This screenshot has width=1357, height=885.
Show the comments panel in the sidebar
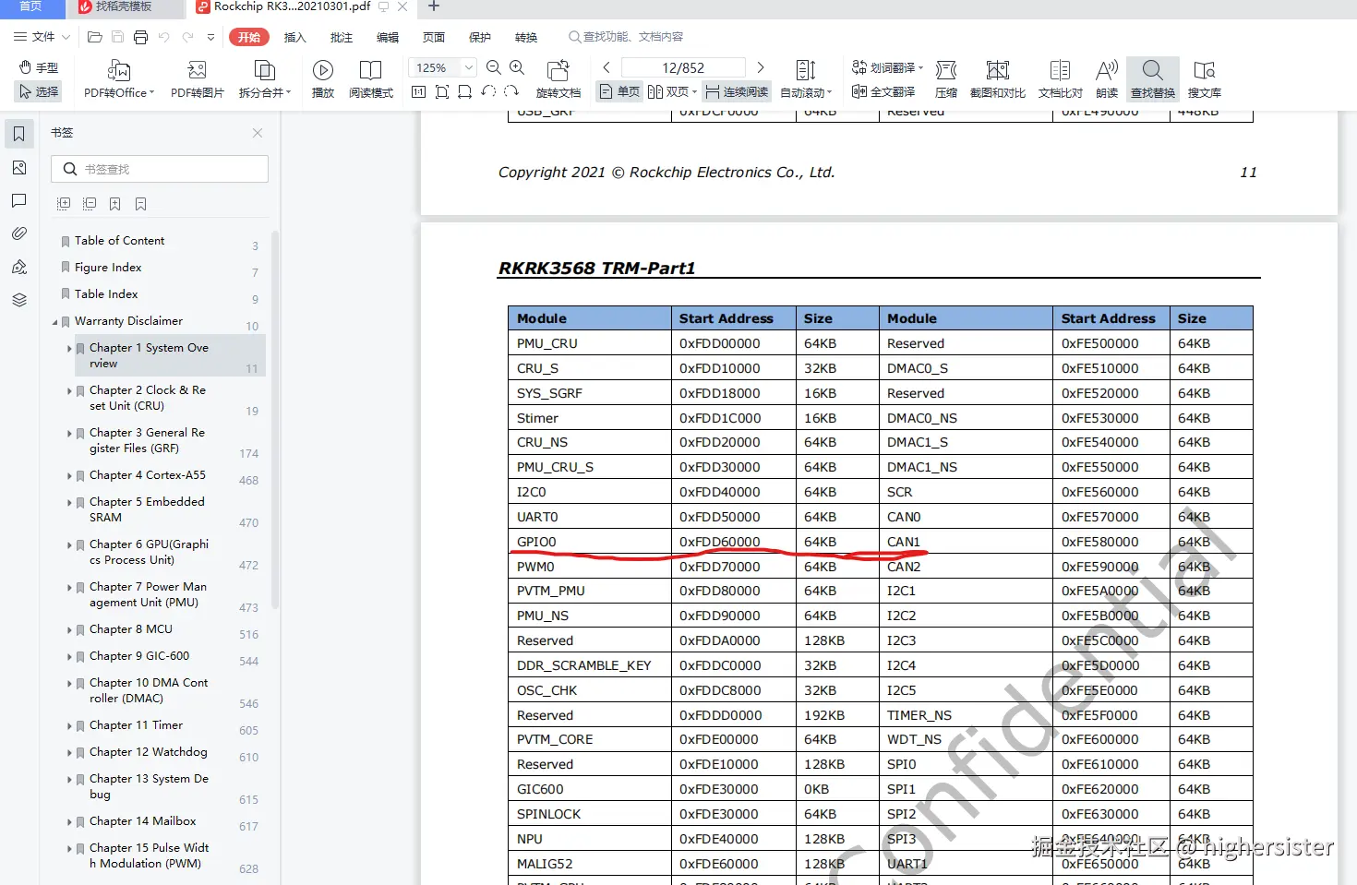[19, 200]
